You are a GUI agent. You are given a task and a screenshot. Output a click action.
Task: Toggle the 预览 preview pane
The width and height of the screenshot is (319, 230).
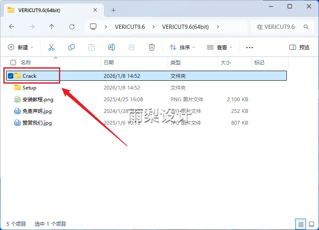[x=299, y=47]
